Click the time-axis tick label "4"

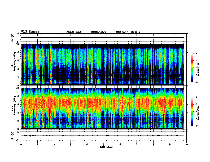coord(87,145)
